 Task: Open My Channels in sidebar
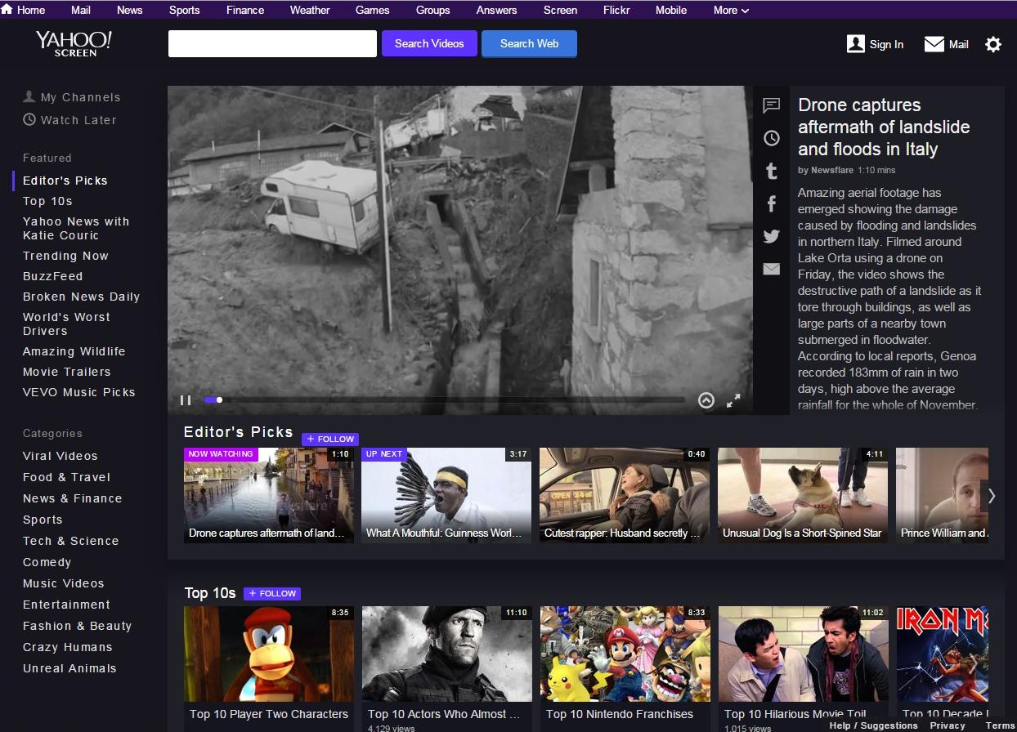(72, 97)
